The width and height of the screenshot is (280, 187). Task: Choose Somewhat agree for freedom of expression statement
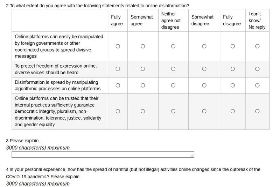coord(143,69)
